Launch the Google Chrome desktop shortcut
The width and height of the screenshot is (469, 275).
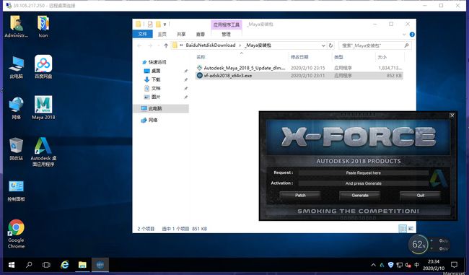click(16, 234)
